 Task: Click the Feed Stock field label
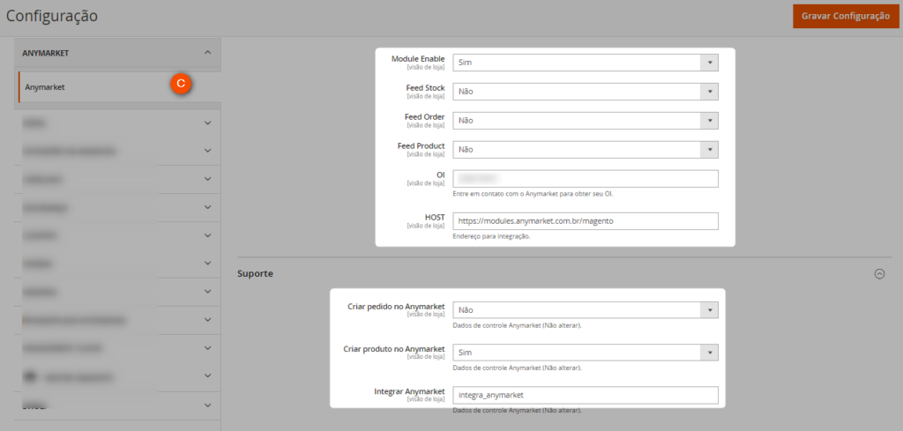click(425, 87)
